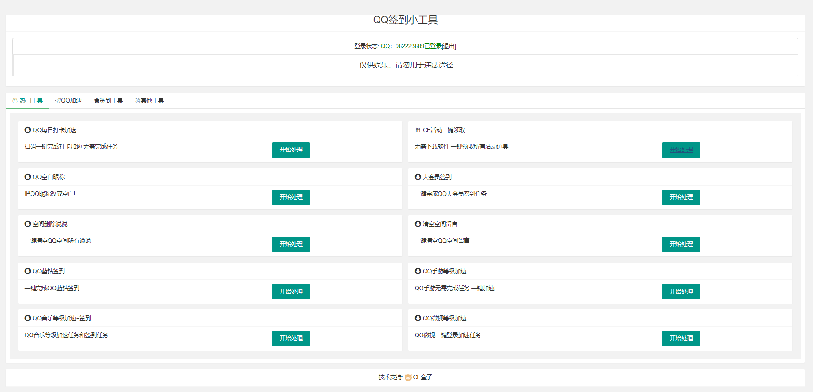Click the CF盒子 logo icon in footer

pos(408,377)
